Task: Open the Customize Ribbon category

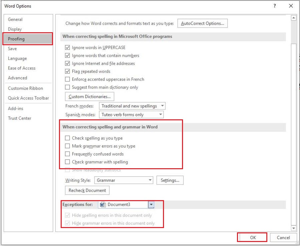Action: pos(28,88)
